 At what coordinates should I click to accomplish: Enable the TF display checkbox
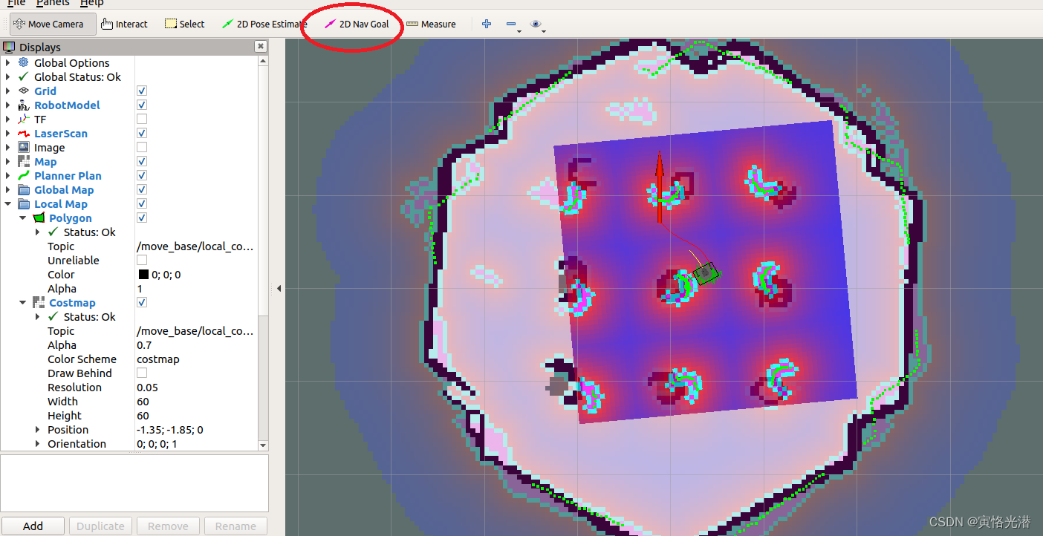(x=142, y=119)
